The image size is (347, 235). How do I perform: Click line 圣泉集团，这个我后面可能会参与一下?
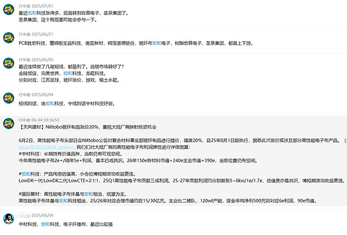pyautogui.click(x=58, y=20)
